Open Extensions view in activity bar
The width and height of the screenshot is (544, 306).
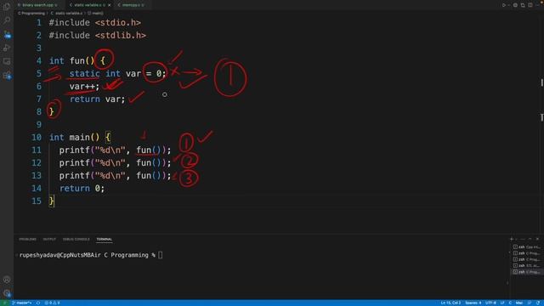(x=7, y=76)
